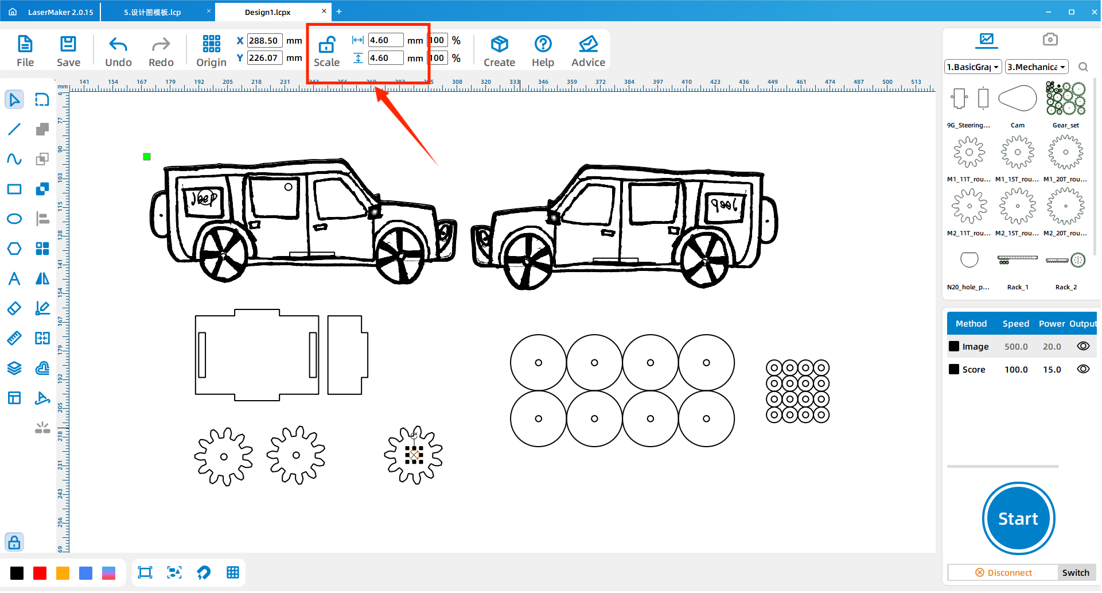Image resolution: width=1102 pixels, height=593 pixels.
Task: Click the Y position field
Action: pos(264,58)
